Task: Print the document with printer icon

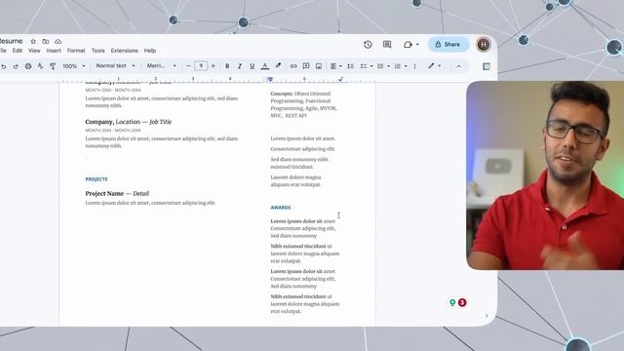Action: pos(28,66)
